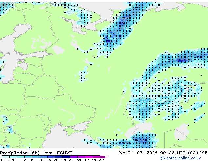Select the 45–50 mm legend swatch
Viewport: 208px width, 161px height.
coord(96,157)
